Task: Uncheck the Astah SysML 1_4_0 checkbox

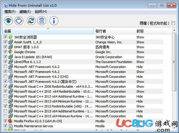Action: [x=5, y=42]
